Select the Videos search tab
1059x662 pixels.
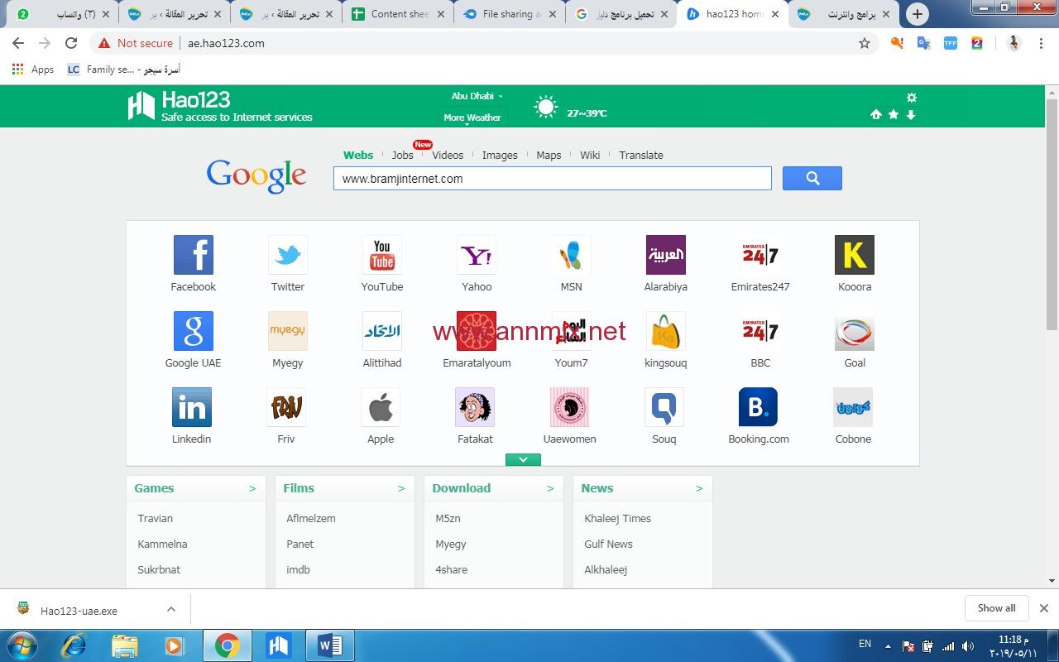click(448, 155)
